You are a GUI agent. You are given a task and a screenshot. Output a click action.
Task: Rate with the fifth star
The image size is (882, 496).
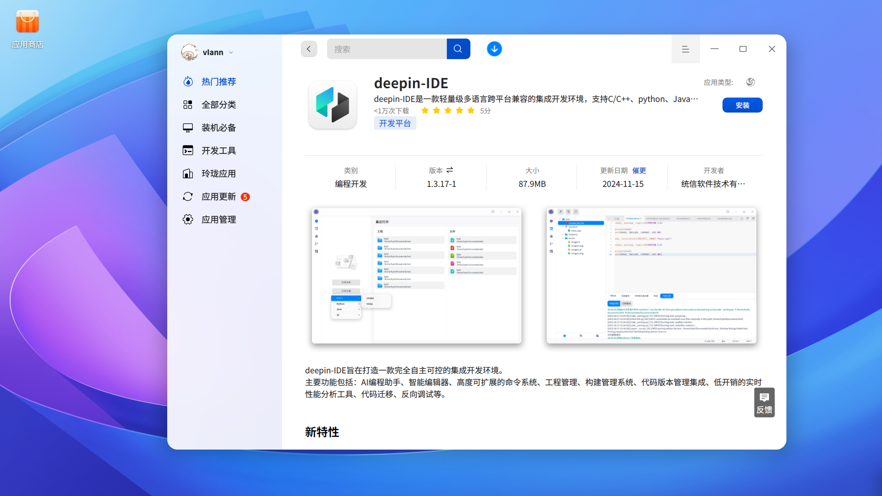pyautogui.click(x=471, y=110)
